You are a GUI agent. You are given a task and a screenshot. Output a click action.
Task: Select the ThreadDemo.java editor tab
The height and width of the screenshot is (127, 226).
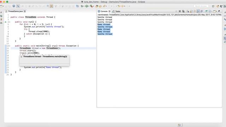click(15, 11)
